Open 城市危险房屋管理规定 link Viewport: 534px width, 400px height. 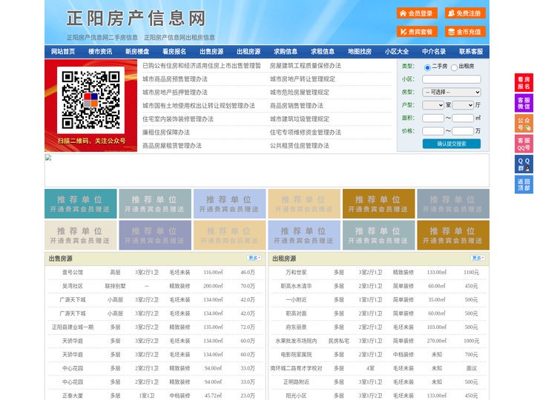tap(300, 92)
